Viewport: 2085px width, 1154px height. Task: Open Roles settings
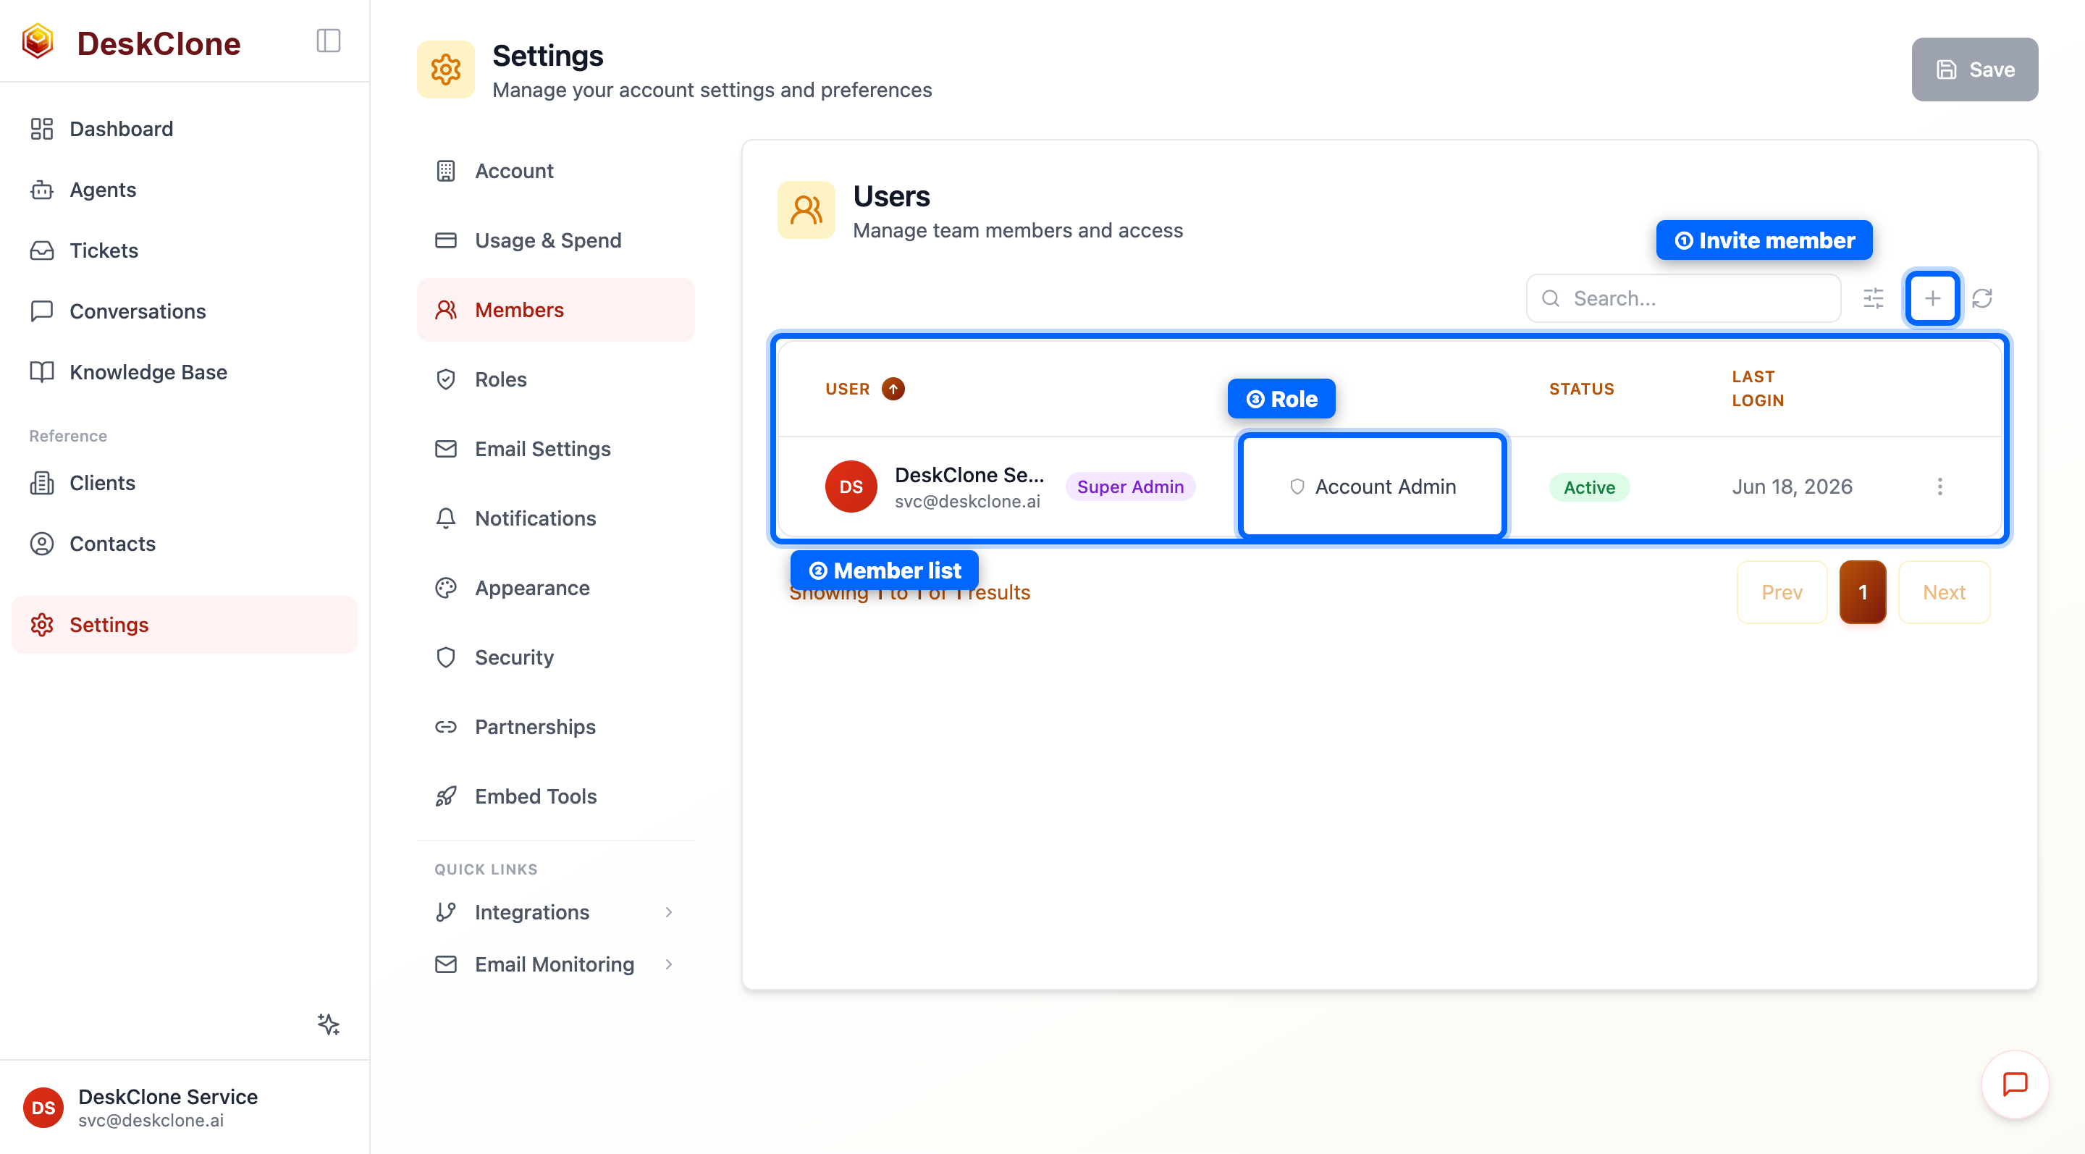pyautogui.click(x=555, y=379)
